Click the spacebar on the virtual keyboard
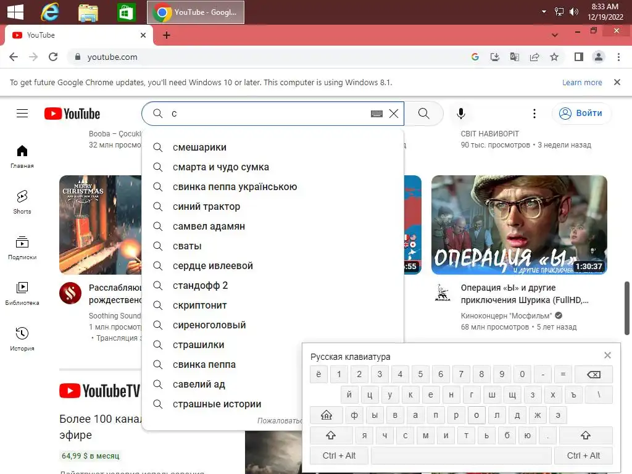This screenshot has height=474, width=632. coord(461,456)
